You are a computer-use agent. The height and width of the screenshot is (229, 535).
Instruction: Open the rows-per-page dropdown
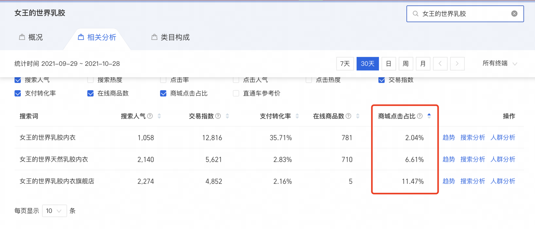[54, 211]
